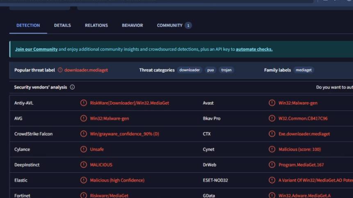Image resolution: width=353 pixels, height=198 pixels.
Task: Click the alert icon in Antiy-AVL row
Action: [84, 103]
